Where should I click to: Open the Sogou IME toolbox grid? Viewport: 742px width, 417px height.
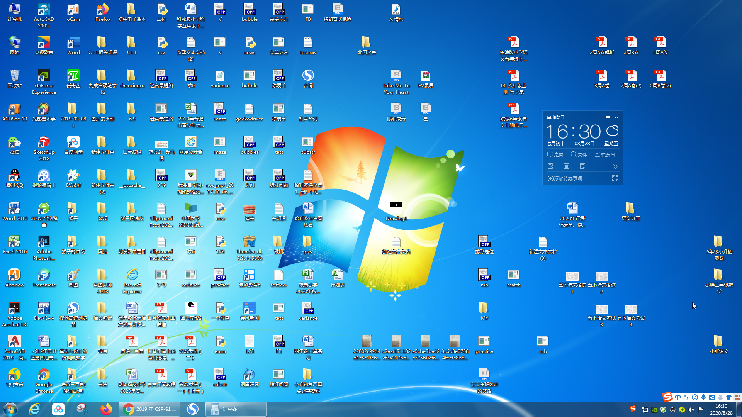point(737,397)
